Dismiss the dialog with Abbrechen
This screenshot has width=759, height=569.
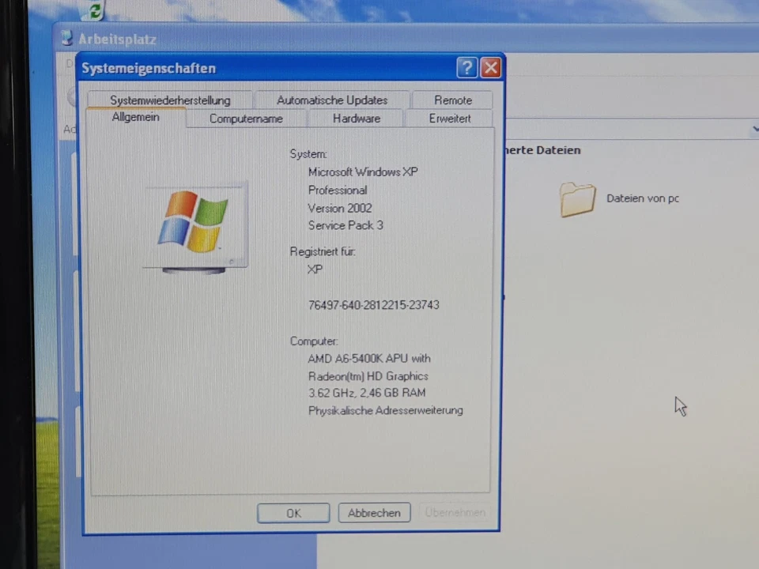(x=373, y=513)
